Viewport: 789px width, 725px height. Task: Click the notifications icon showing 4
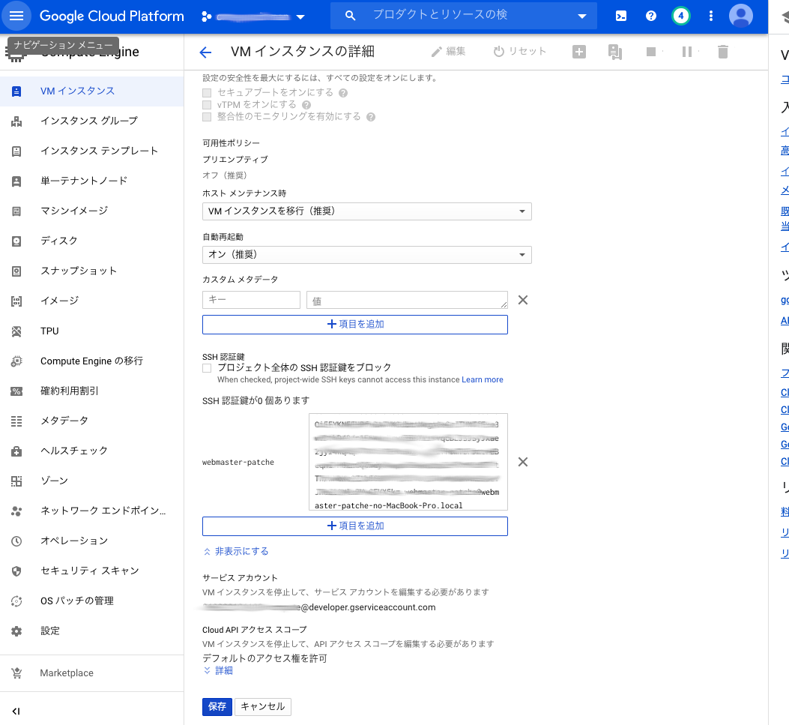tap(680, 15)
